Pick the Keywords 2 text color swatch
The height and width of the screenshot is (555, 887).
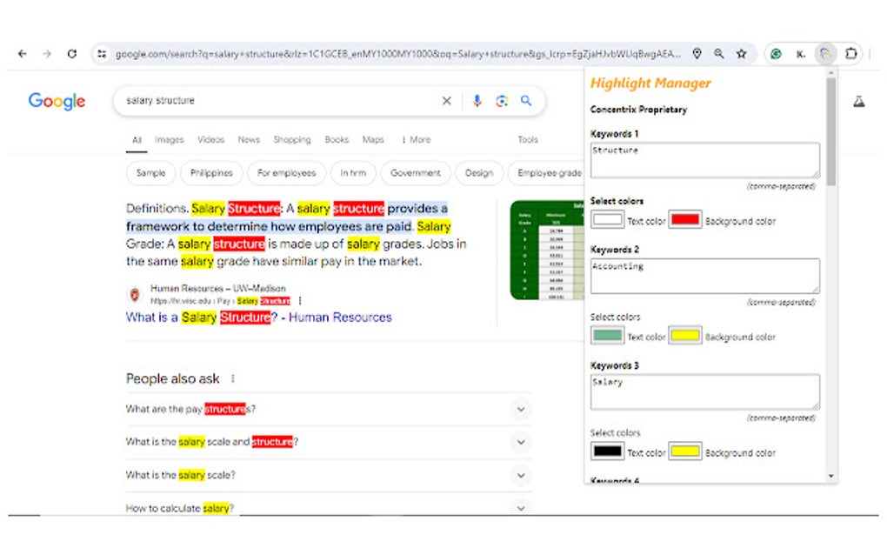point(605,336)
